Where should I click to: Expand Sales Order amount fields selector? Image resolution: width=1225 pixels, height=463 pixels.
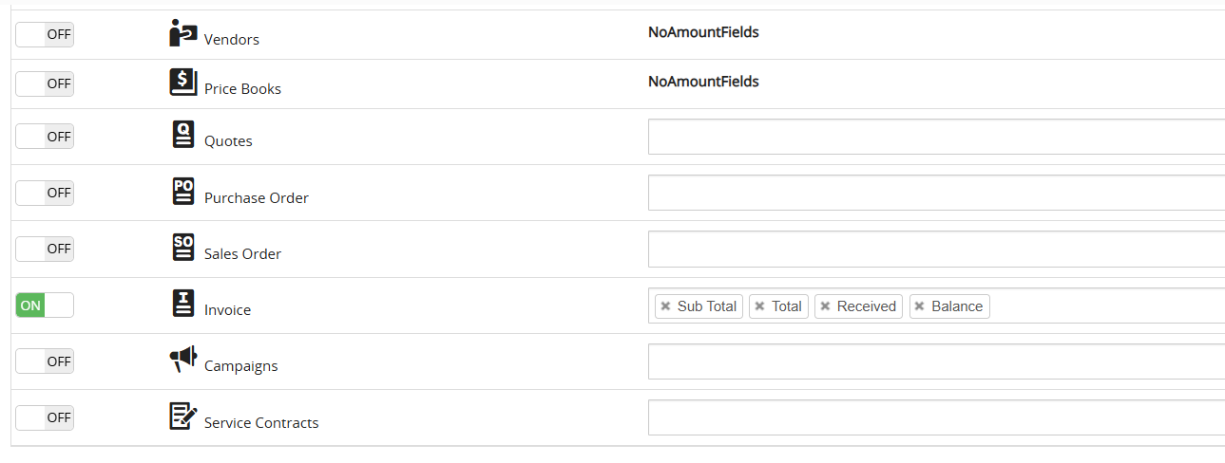[935, 250]
